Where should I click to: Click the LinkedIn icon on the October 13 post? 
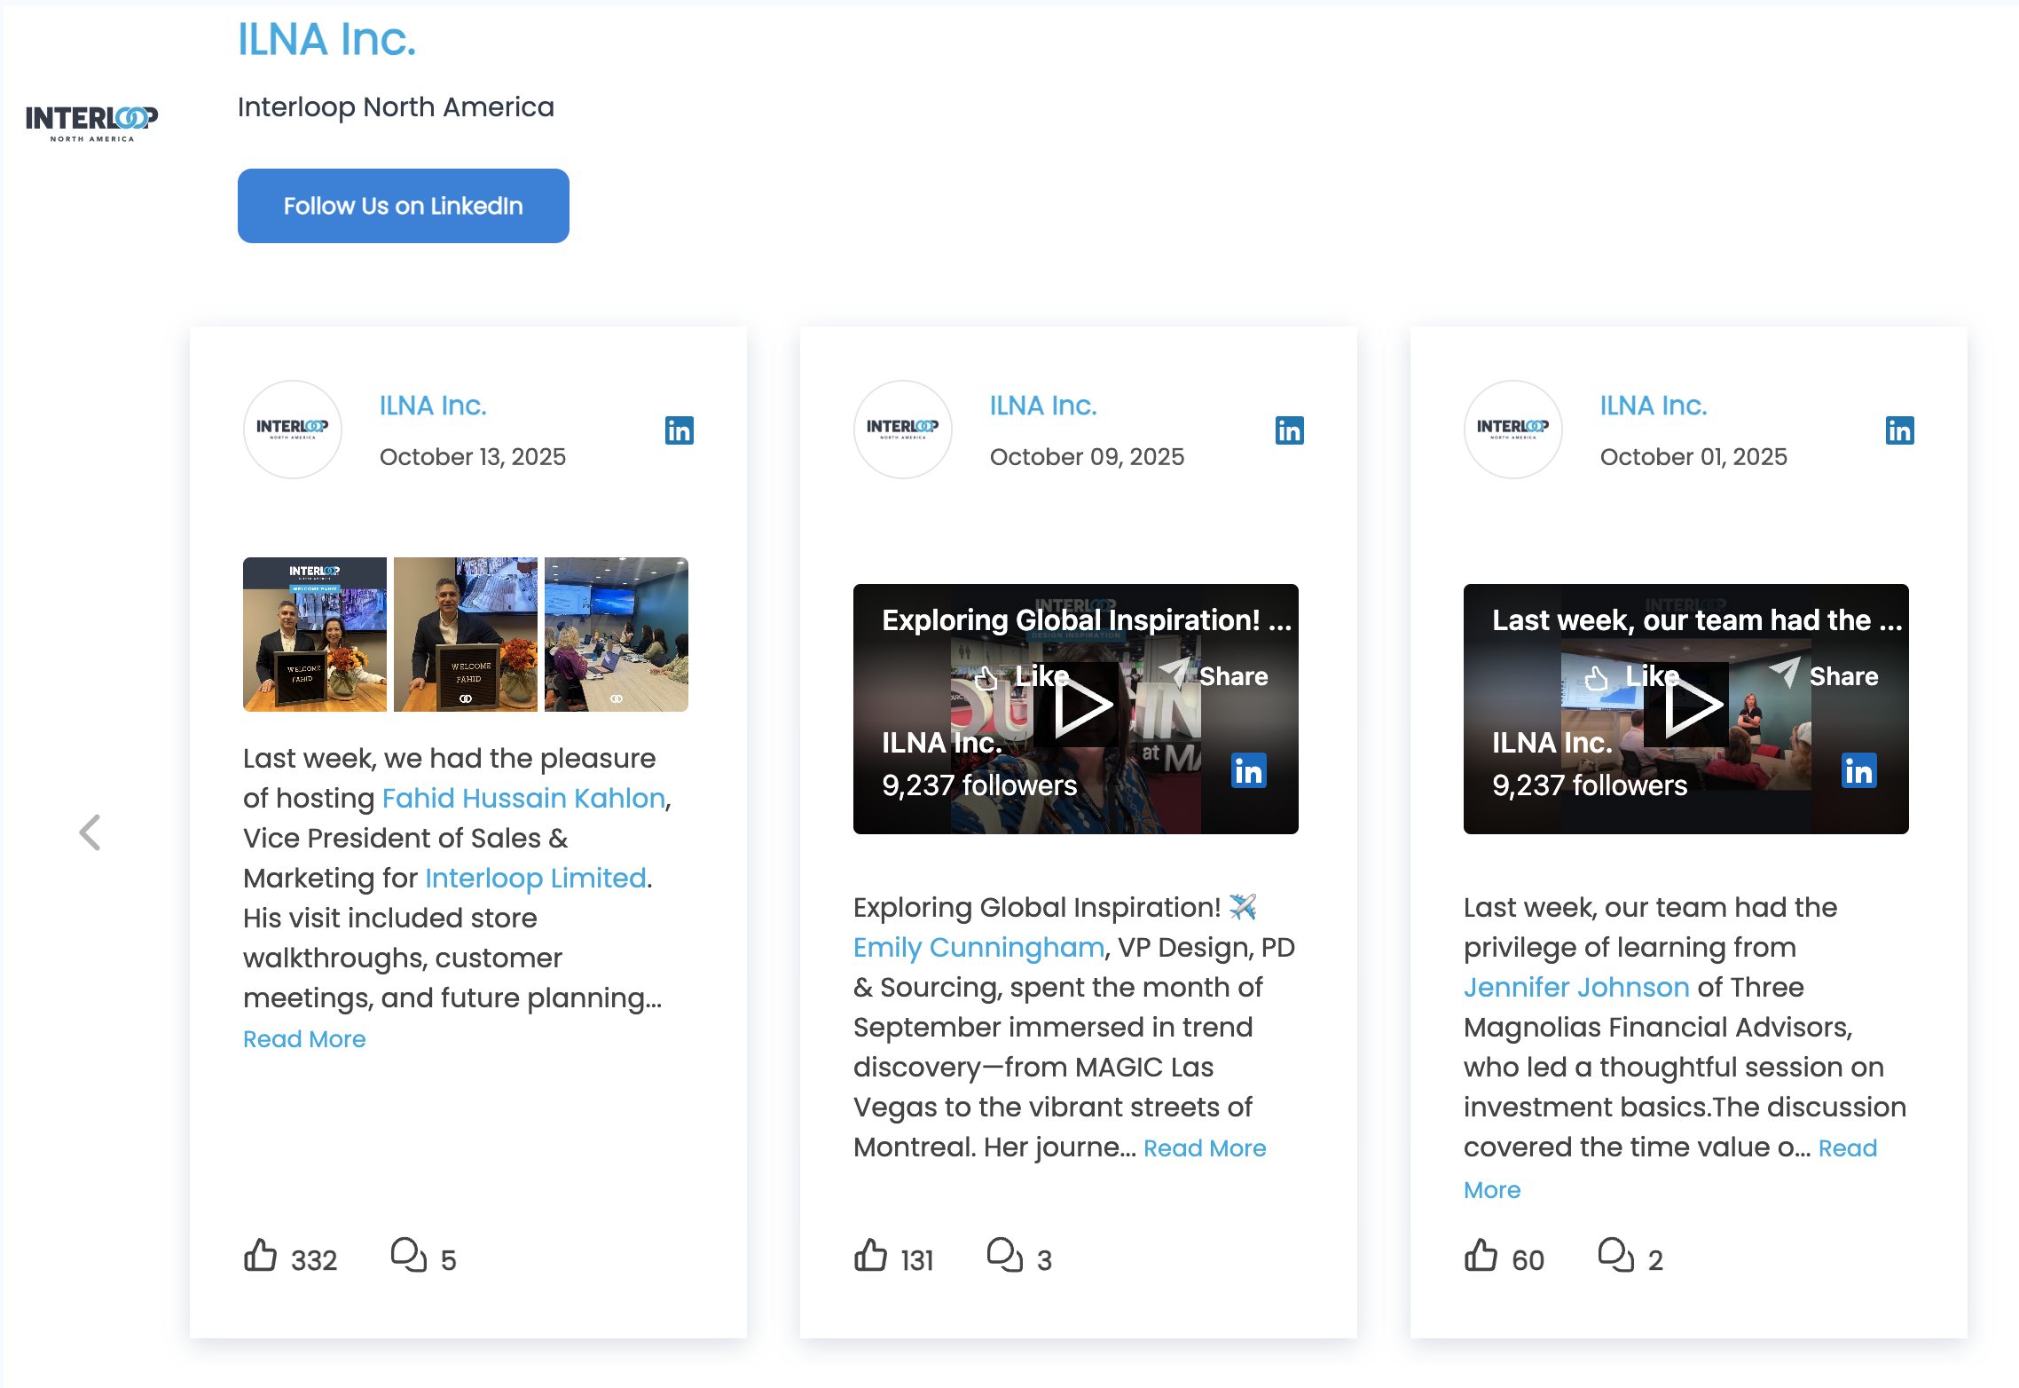[678, 430]
